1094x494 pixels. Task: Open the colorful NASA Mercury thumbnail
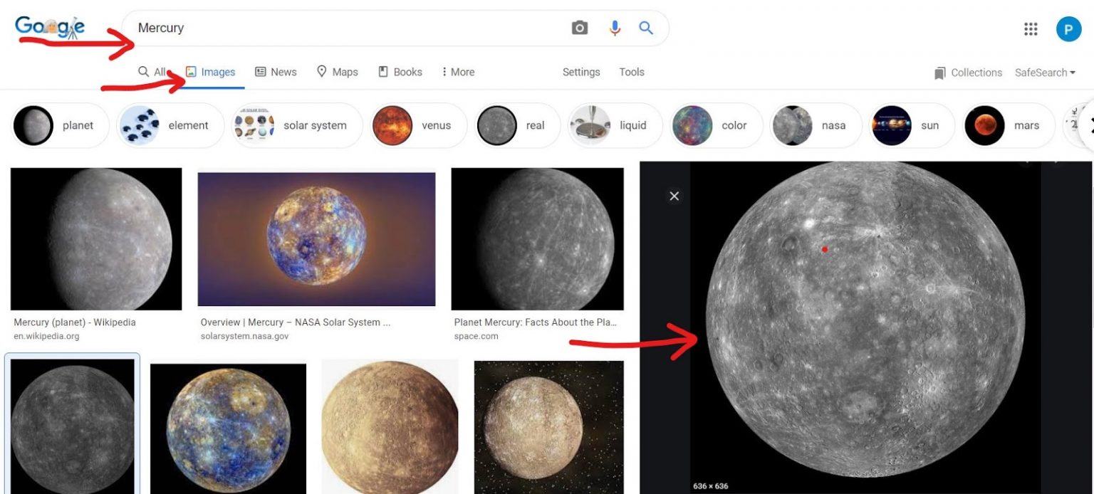[x=316, y=239]
